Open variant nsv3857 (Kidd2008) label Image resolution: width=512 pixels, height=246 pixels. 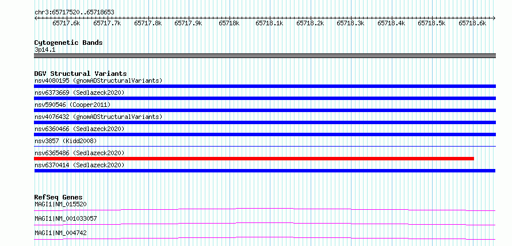coord(66,141)
